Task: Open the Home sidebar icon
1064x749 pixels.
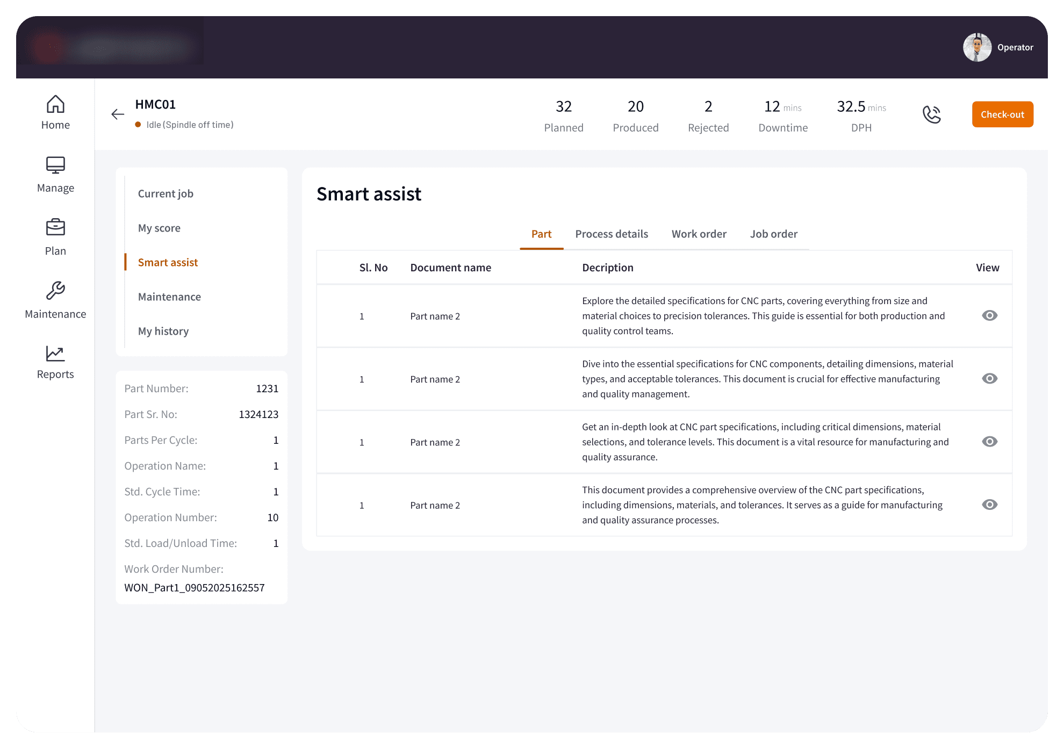Action: [x=55, y=104]
